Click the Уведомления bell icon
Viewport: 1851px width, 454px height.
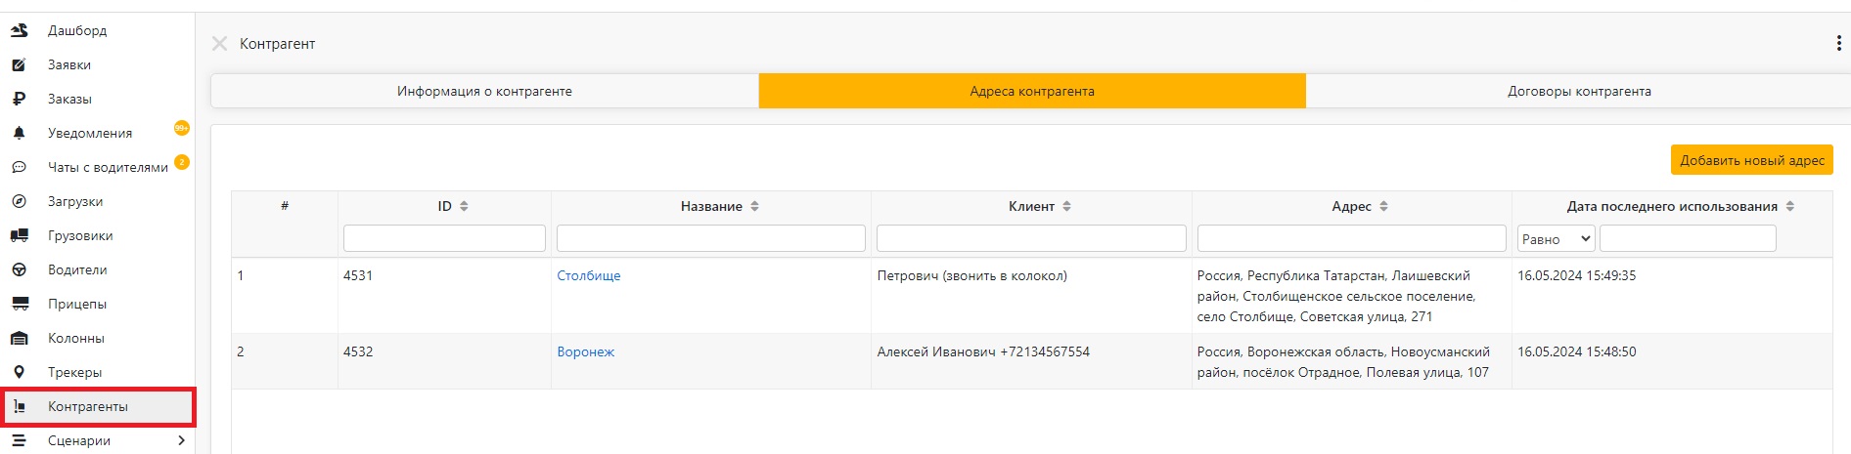point(19,133)
